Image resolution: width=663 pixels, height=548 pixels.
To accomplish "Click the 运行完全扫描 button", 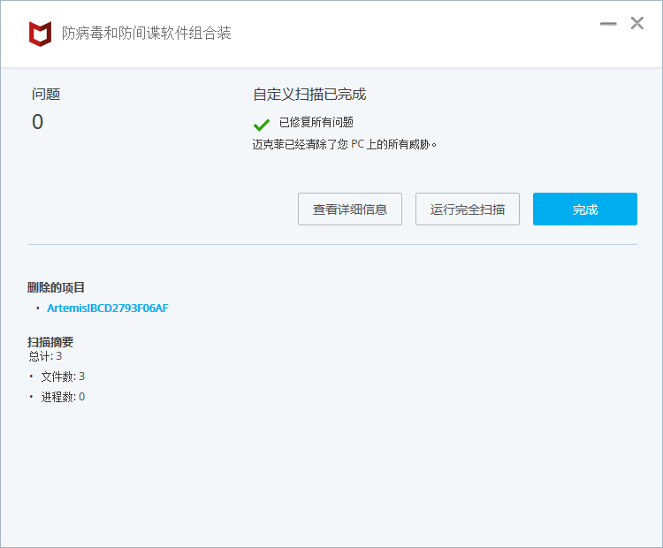I will click(x=468, y=209).
